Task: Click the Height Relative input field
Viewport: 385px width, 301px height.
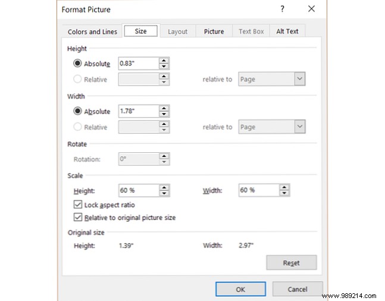Action: click(x=139, y=79)
